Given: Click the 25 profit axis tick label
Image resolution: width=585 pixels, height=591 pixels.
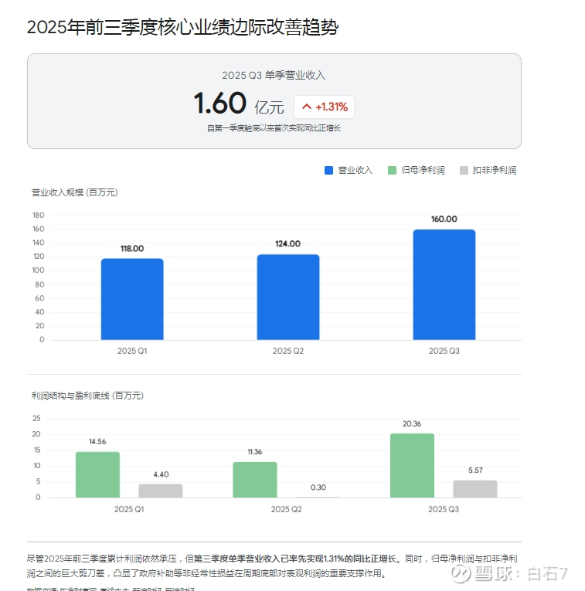Looking at the screenshot, I should [x=36, y=419].
